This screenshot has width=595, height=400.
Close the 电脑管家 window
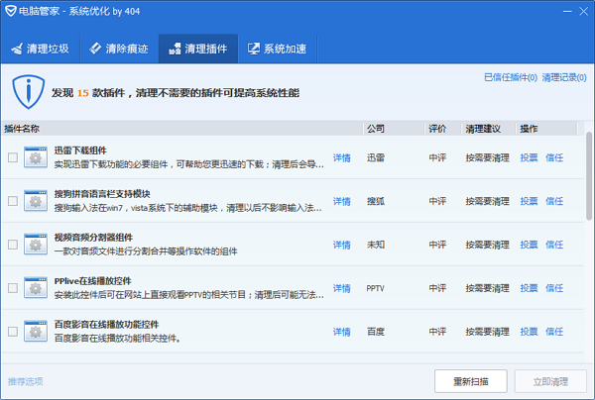(x=584, y=11)
